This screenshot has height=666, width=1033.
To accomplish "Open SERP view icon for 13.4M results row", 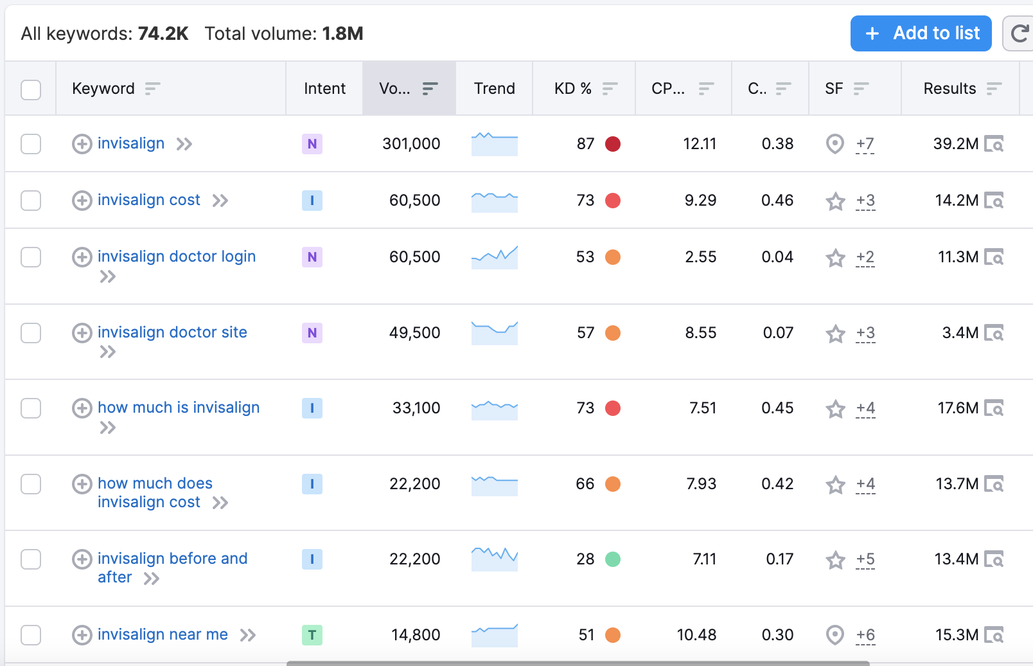I will pos(994,559).
